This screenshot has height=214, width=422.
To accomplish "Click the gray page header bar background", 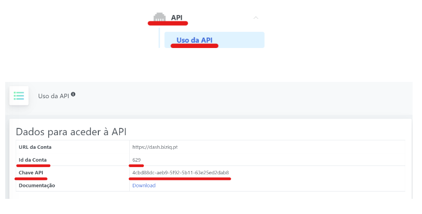I will 235,98.
